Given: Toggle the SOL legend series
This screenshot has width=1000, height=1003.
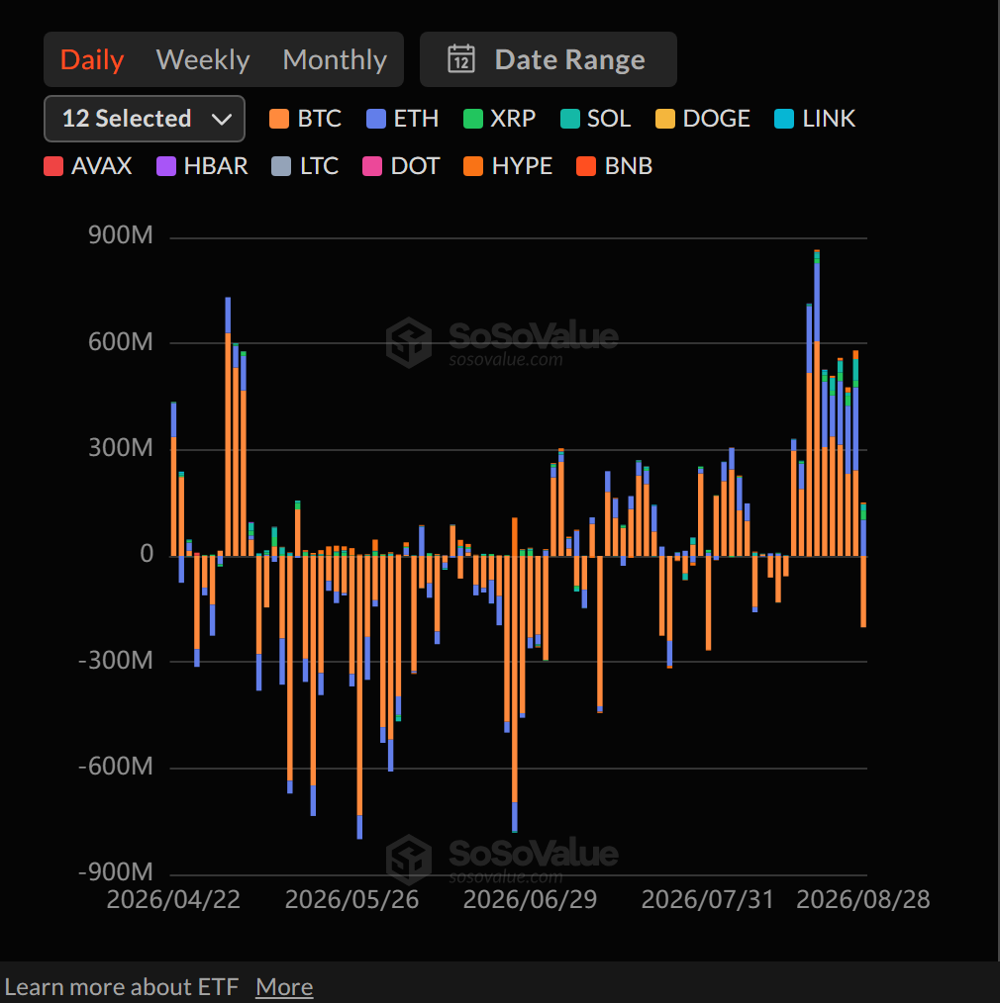Looking at the screenshot, I should [595, 119].
